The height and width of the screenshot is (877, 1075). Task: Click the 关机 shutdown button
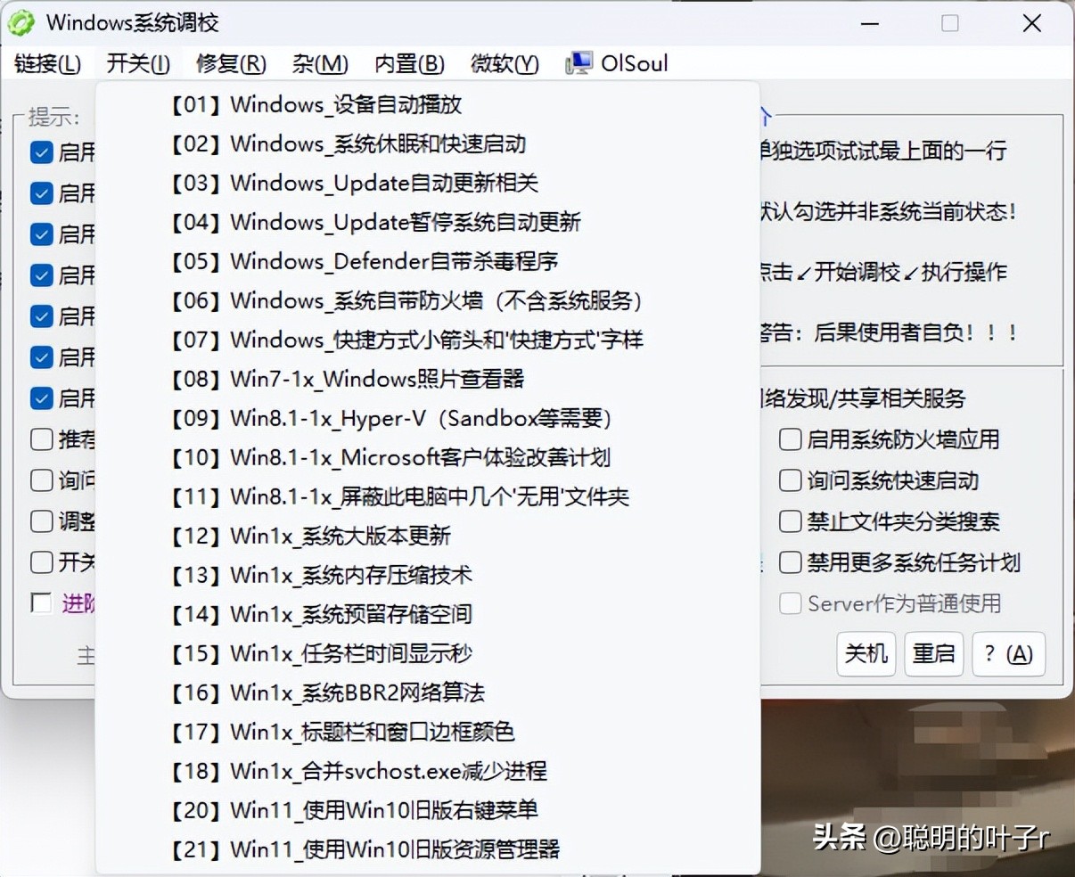866,653
